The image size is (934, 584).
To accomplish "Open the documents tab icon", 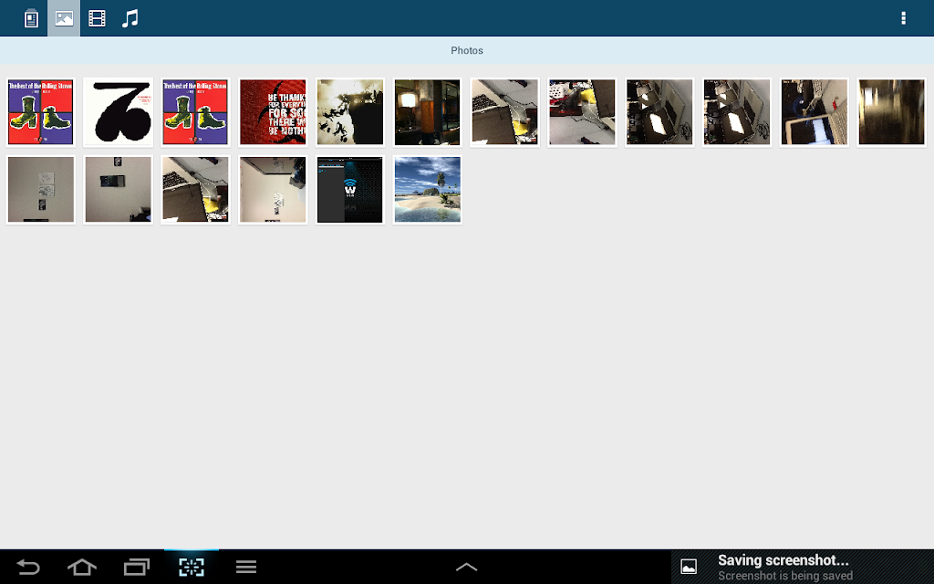I will coord(31,18).
